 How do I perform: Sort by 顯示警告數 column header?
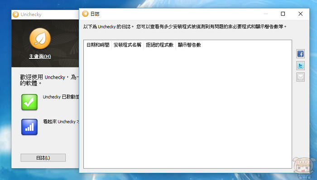click(x=189, y=45)
